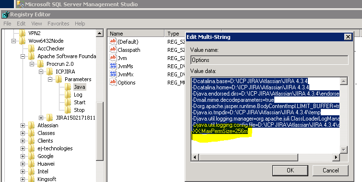
Task: Select the Apache Software Foundation folder icon
Action: pyautogui.click(x=31, y=56)
